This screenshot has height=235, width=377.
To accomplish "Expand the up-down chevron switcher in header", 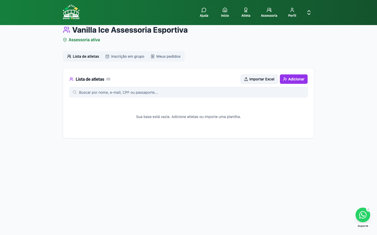I will point(309,13).
